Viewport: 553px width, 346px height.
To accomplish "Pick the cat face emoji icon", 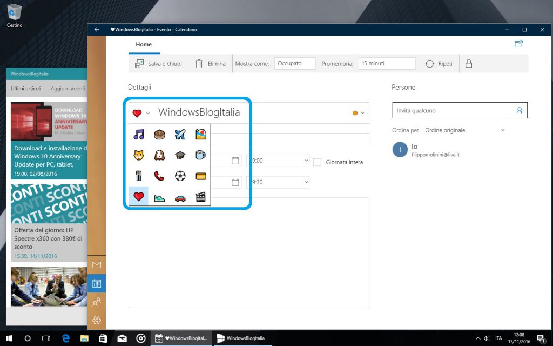I will point(139,155).
